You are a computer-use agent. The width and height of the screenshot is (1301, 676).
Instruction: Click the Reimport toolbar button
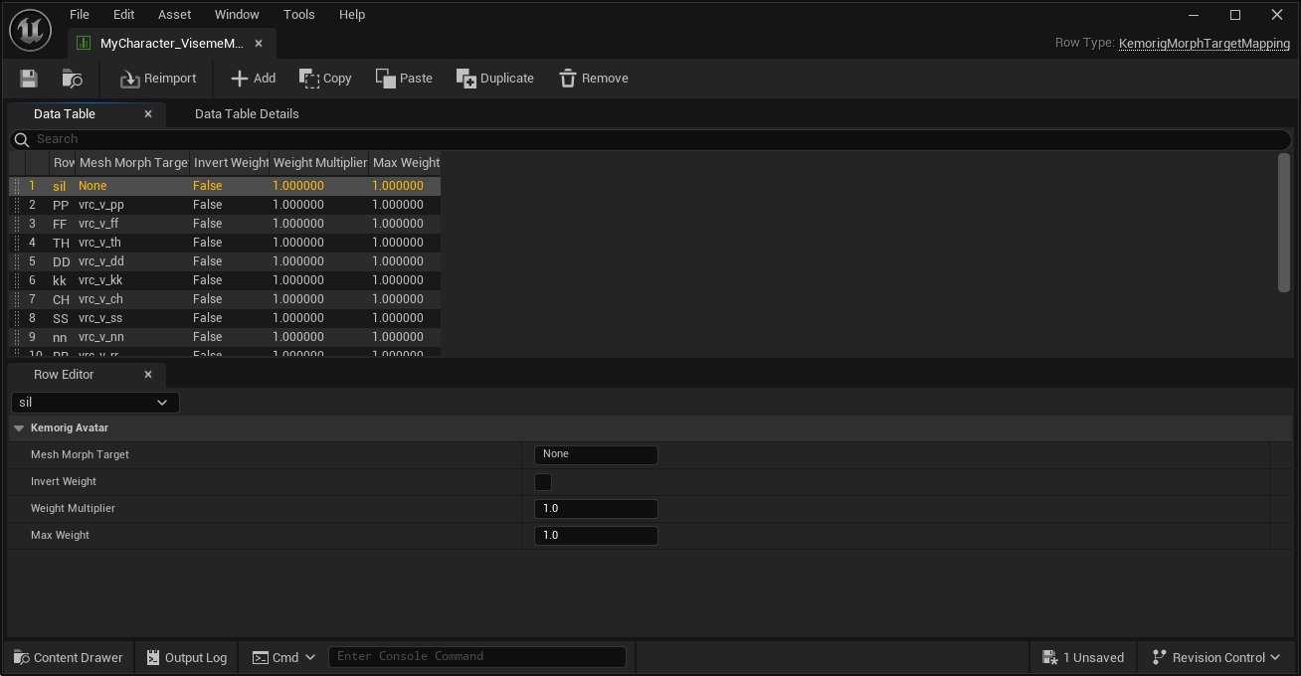pos(158,79)
